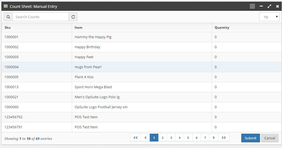Image resolution: width=282 pixels, height=148 pixels.
Task: Click the search magnifier icon
Action: [x=8, y=17]
